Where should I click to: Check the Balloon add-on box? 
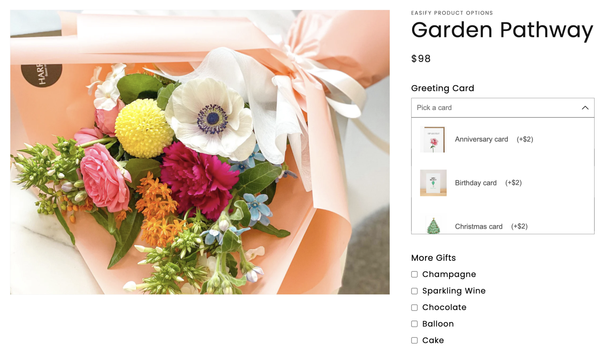pos(414,324)
